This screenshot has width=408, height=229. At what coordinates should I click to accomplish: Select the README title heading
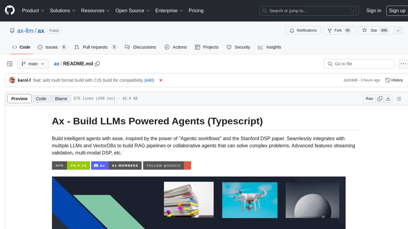[157, 121]
